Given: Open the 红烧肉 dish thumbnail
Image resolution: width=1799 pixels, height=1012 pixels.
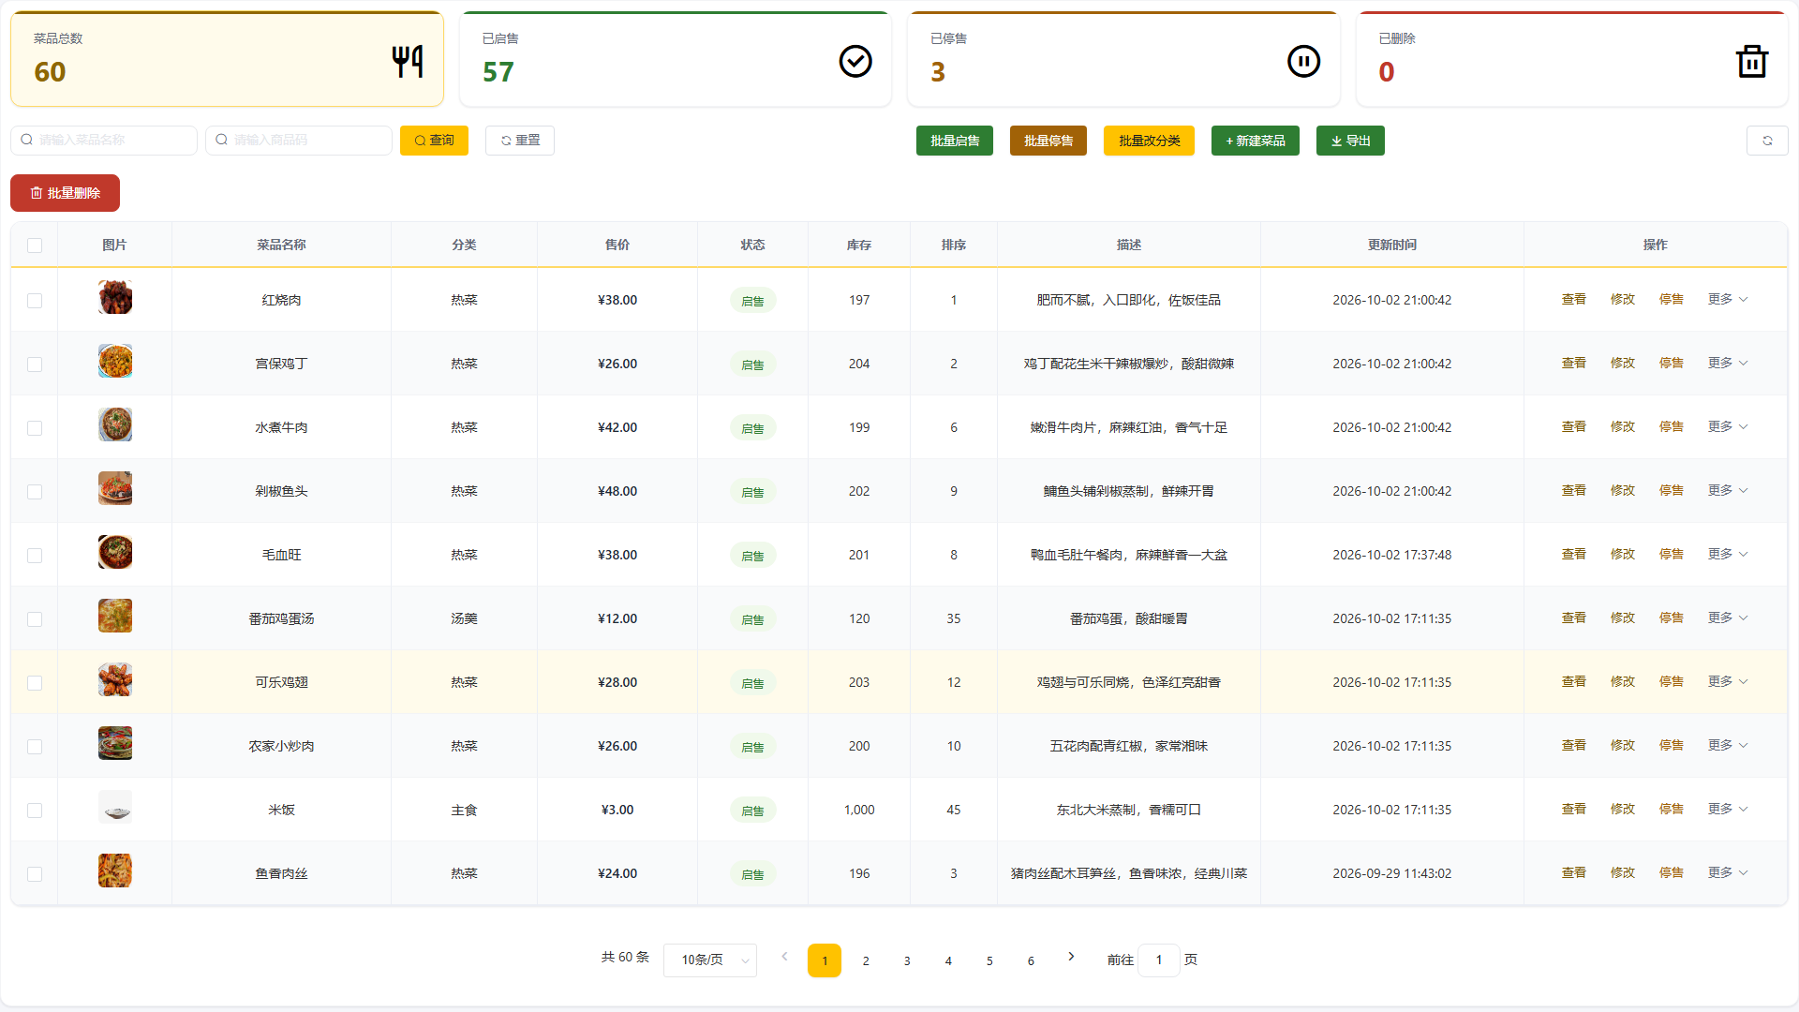Looking at the screenshot, I should coord(115,297).
